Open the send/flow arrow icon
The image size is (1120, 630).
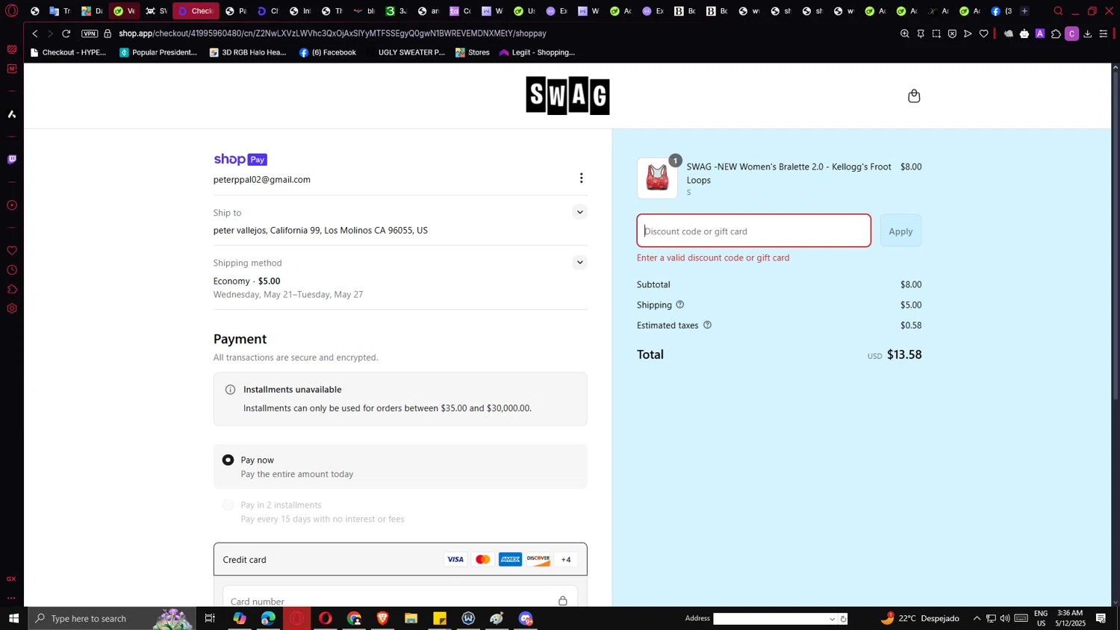coord(968,34)
